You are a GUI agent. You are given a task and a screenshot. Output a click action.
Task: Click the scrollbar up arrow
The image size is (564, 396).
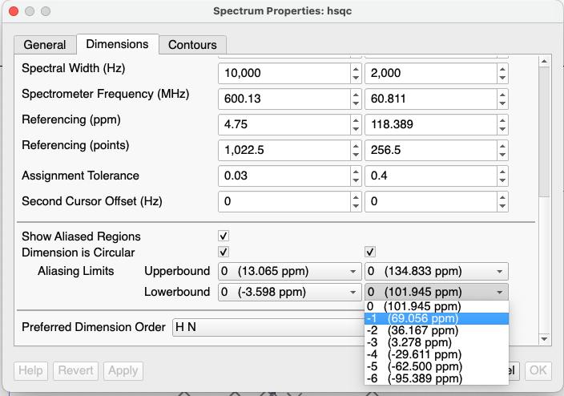pos(544,61)
